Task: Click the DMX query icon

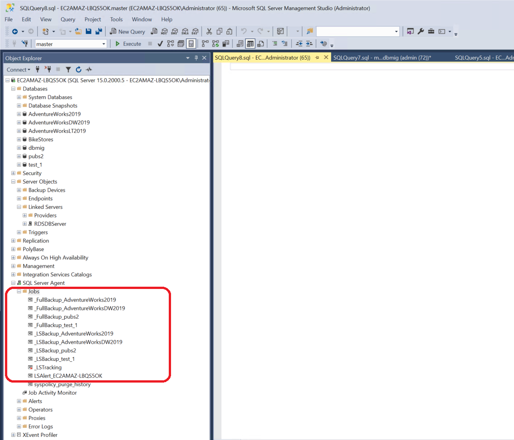Action: (x=175, y=32)
